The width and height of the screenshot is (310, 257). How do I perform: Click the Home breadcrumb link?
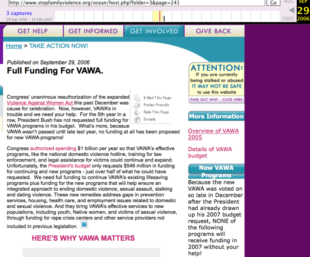(x=14, y=46)
